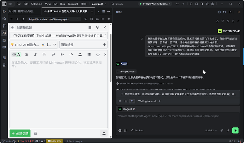Open the Explorer icon in the activity bar
The width and height of the screenshot is (244, 143).
tap(4, 11)
